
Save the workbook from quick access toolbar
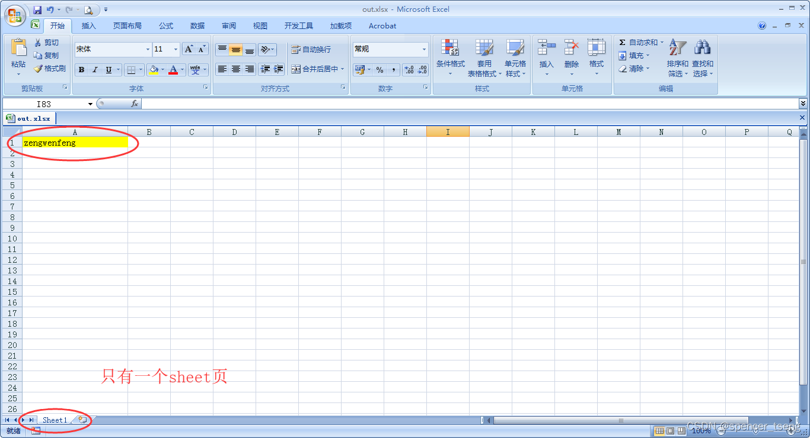[37, 9]
